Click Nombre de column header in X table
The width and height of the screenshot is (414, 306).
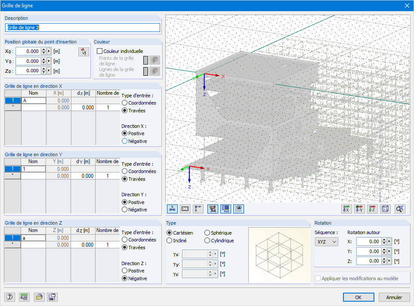click(x=108, y=93)
